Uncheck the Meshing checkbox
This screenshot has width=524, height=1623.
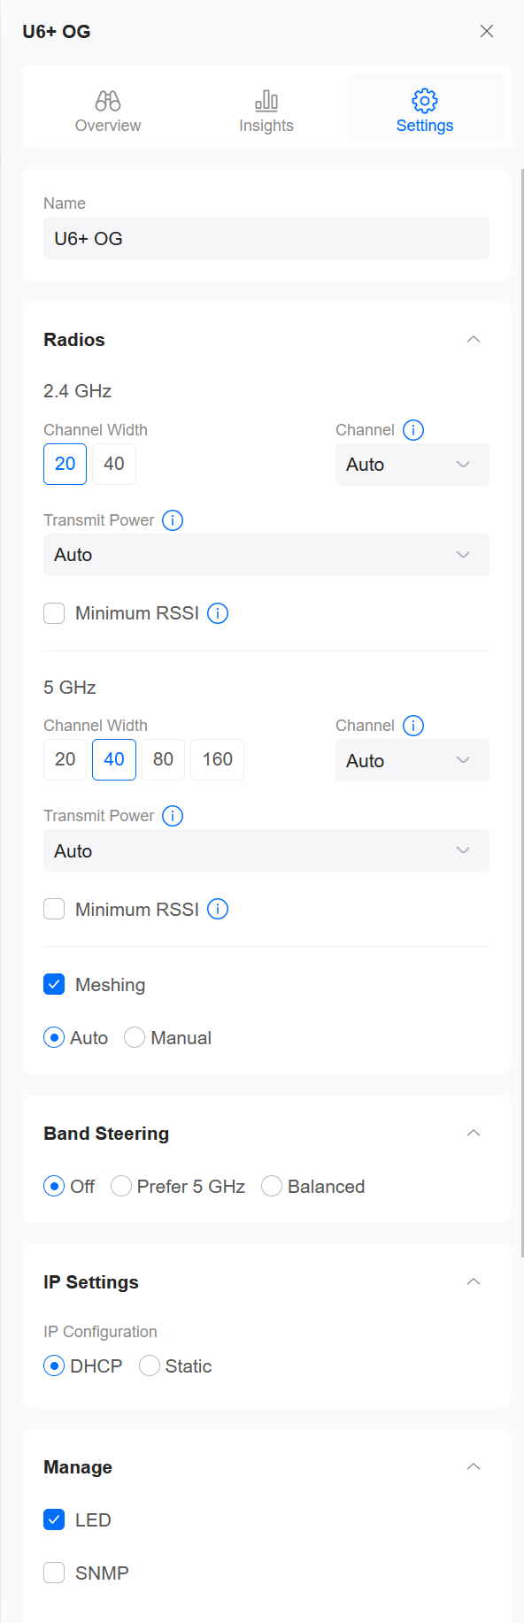[x=54, y=984]
